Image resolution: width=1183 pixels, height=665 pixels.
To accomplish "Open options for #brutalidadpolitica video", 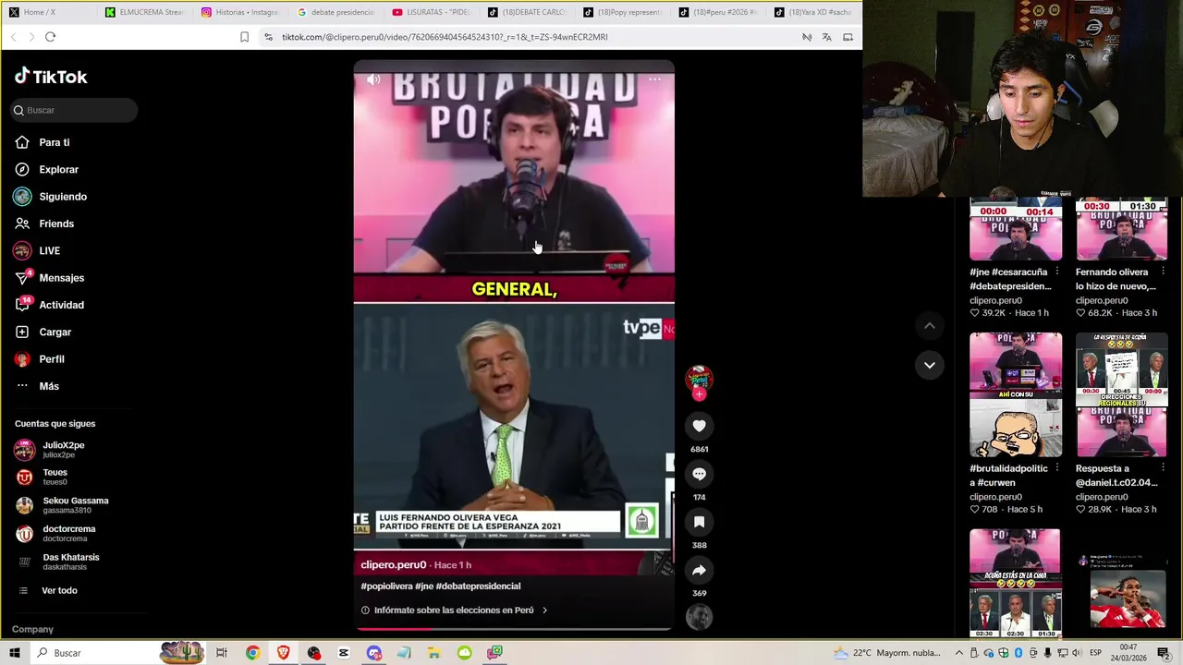I will [1056, 468].
